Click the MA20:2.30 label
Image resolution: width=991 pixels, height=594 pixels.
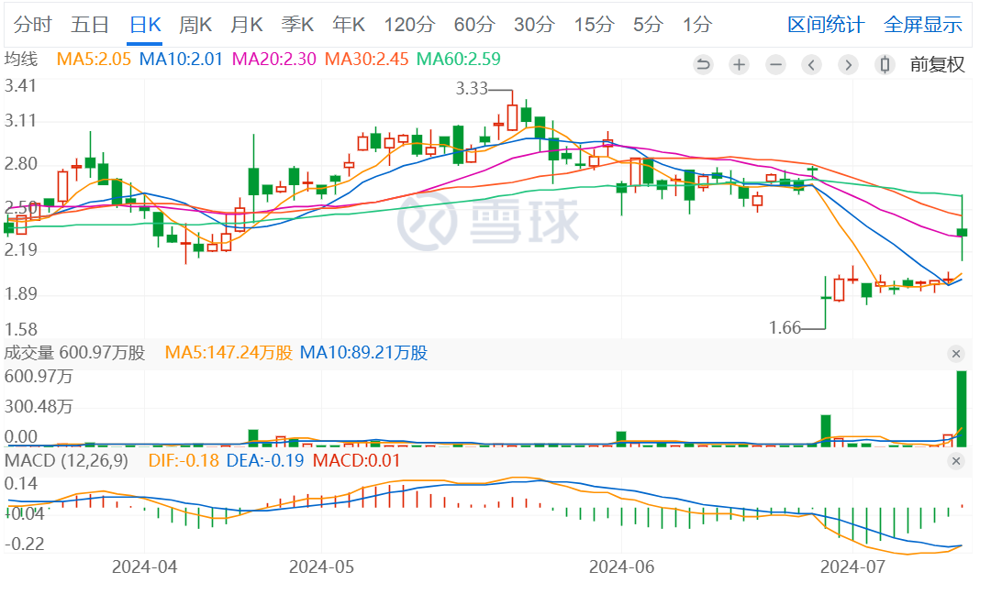click(273, 60)
